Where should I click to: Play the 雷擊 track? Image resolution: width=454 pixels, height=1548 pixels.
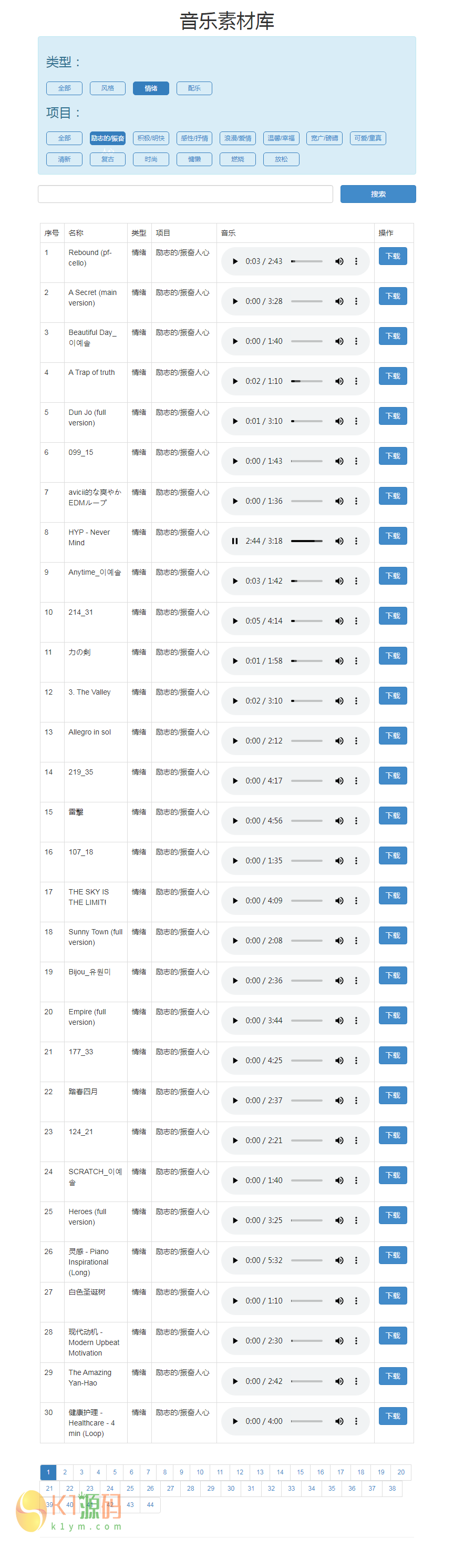(x=235, y=821)
